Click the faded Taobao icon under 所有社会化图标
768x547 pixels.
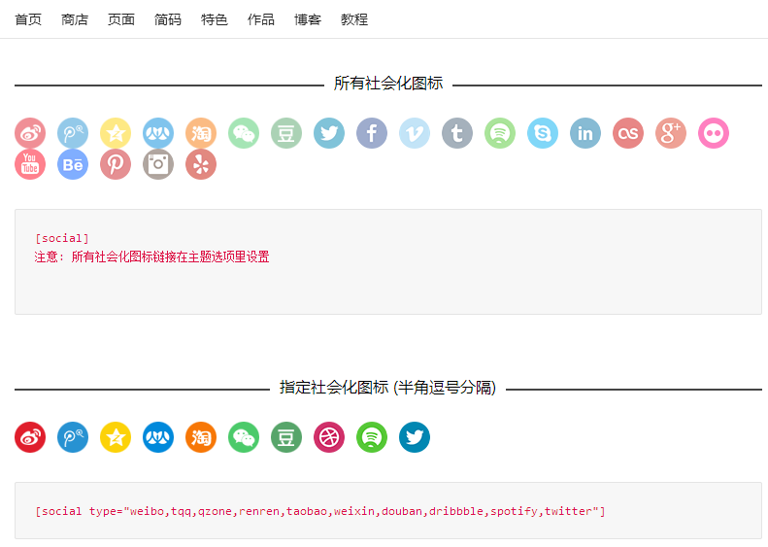tap(201, 133)
